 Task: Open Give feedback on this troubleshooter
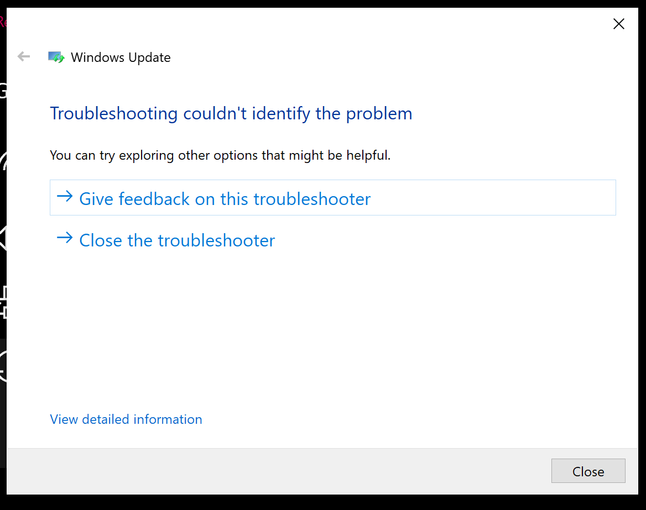(225, 199)
